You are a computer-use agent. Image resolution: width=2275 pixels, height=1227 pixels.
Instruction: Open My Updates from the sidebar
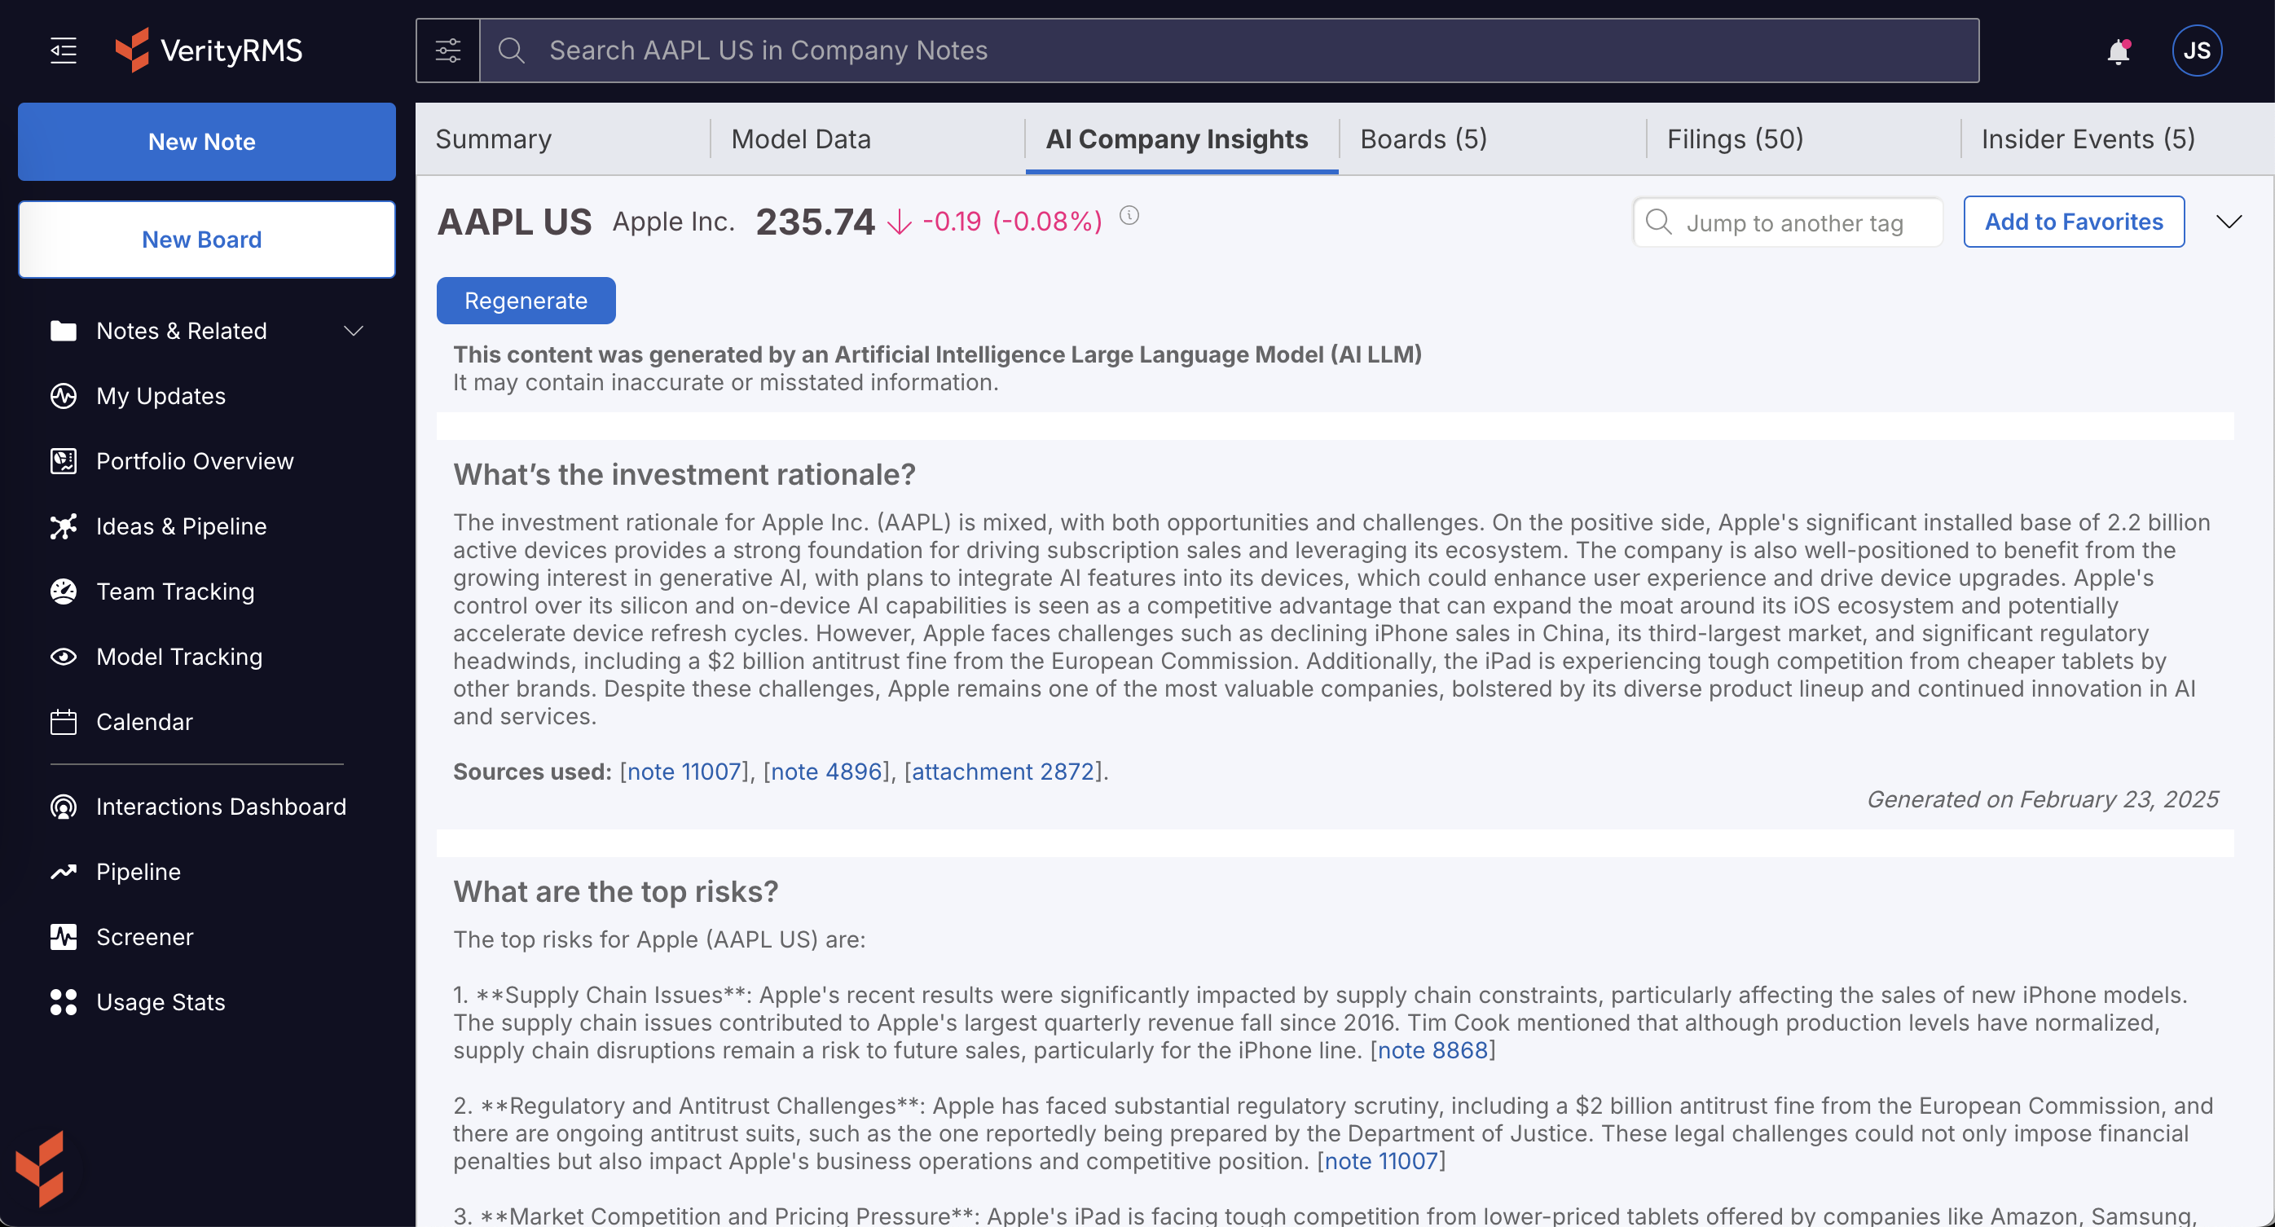click(161, 396)
